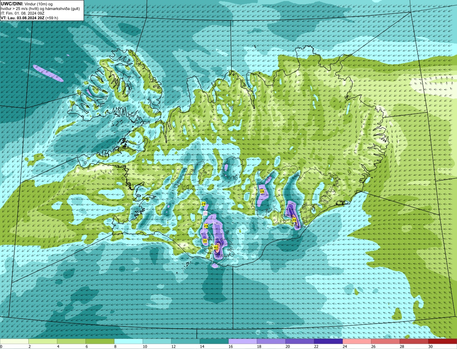Click the 'IT: Fim. 01. 08. 2024 09Z' line

(x=23, y=13)
